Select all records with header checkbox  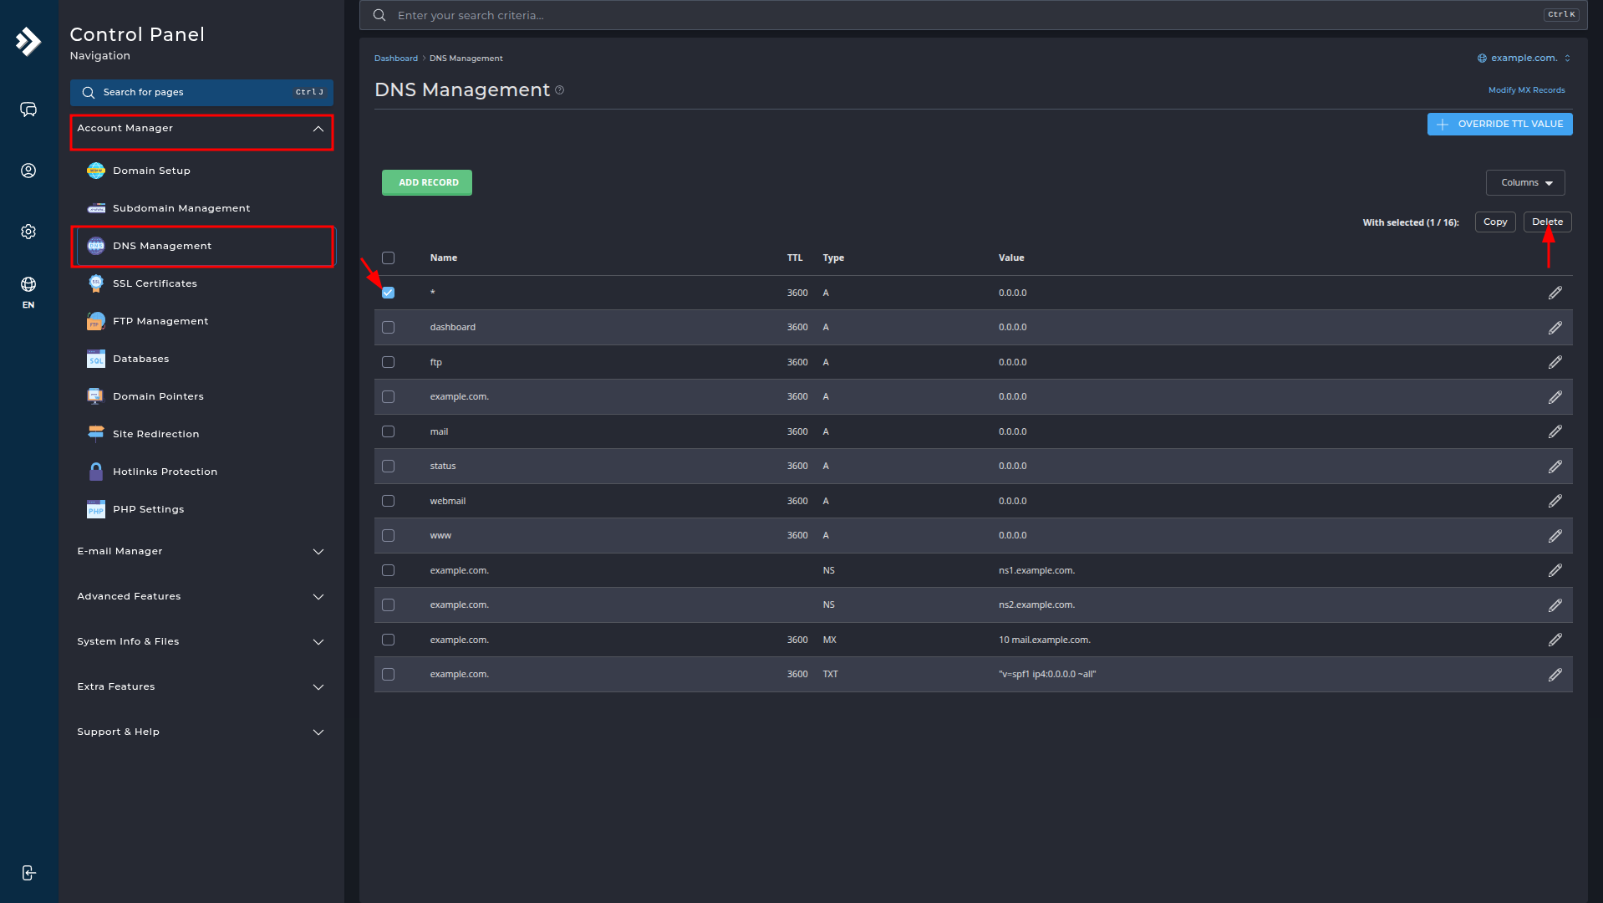[x=388, y=258]
